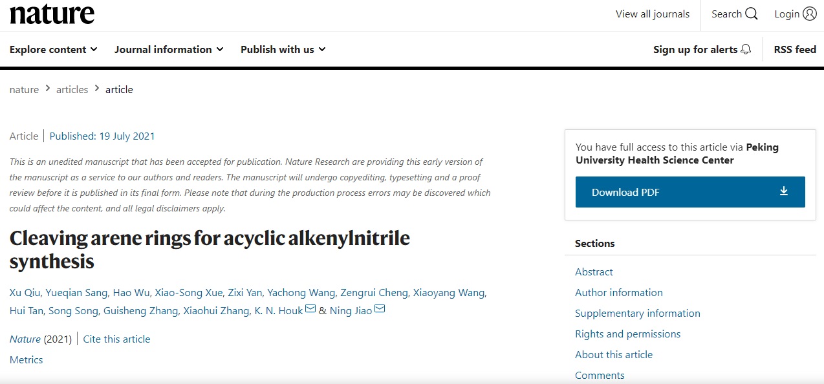
Task: Open author Xu Qiu's details
Action: (x=25, y=293)
